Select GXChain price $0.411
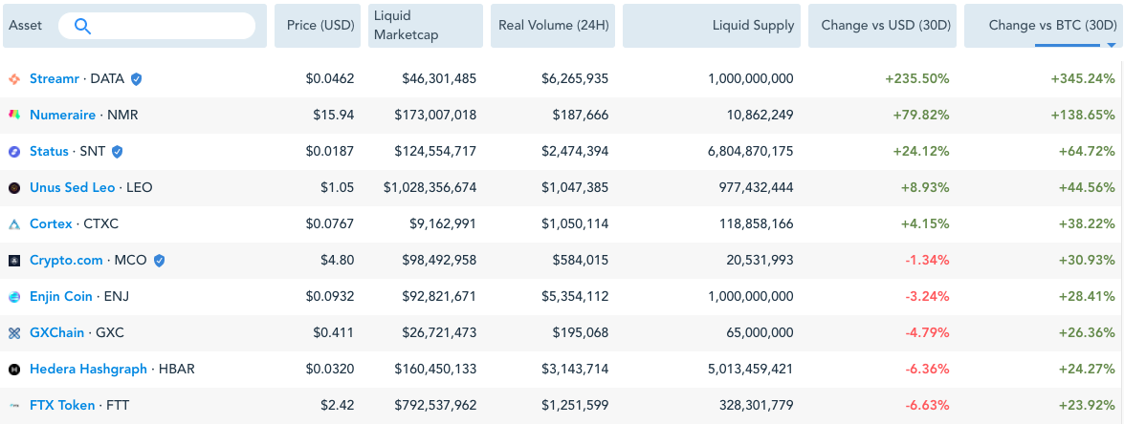The width and height of the screenshot is (1124, 424). tap(333, 333)
